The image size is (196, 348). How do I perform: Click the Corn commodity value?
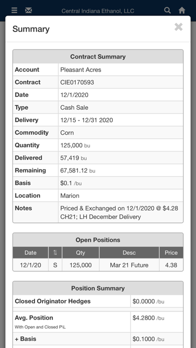[x=67, y=132]
